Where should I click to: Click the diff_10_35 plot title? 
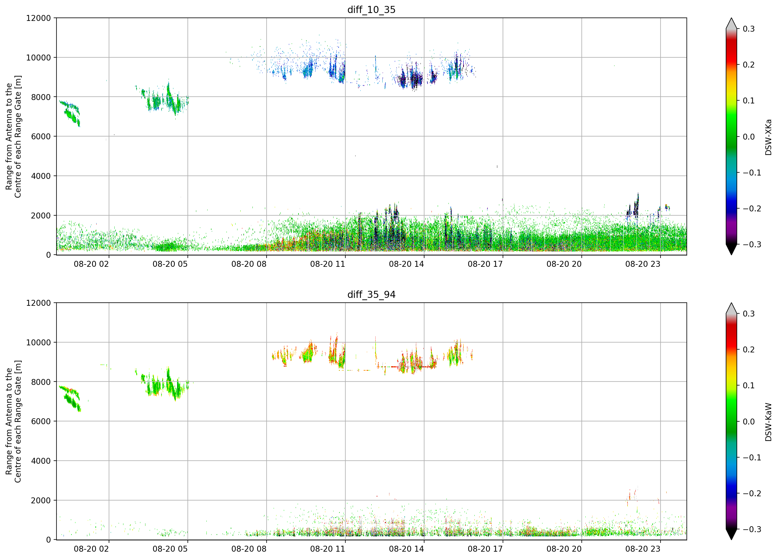(372, 10)
